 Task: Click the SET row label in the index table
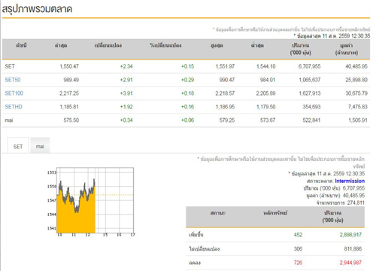pyautogui.click(x=10, y=66)
